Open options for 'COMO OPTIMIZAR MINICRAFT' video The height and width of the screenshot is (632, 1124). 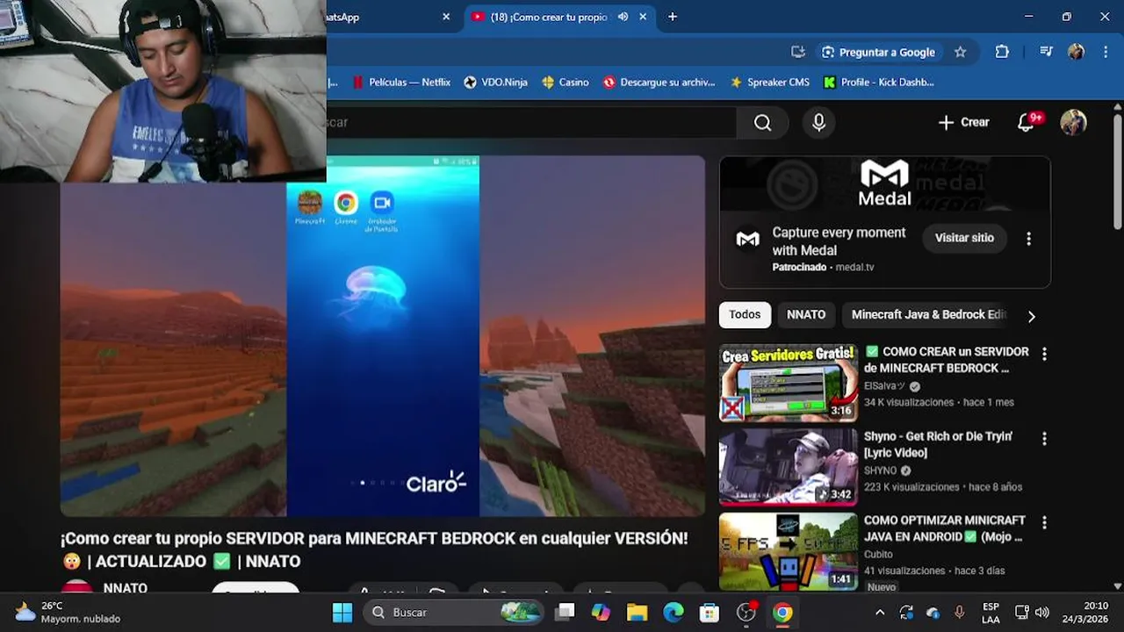pos(1044,522)
